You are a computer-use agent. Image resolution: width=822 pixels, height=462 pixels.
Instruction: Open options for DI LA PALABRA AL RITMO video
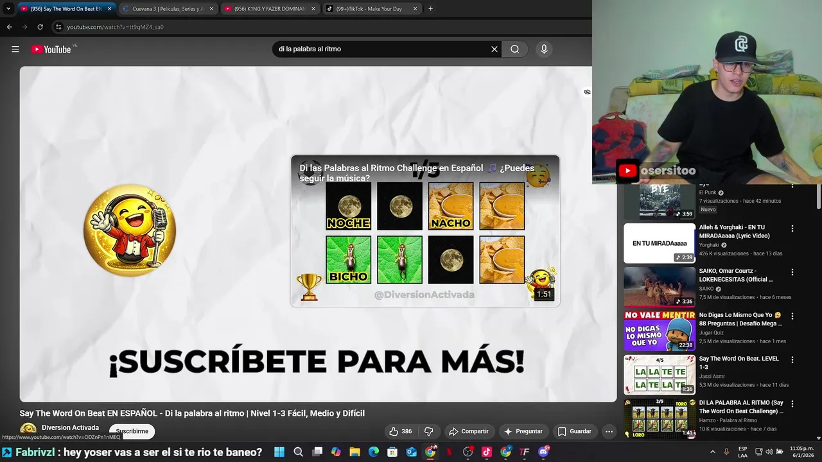tap(792, 404)
